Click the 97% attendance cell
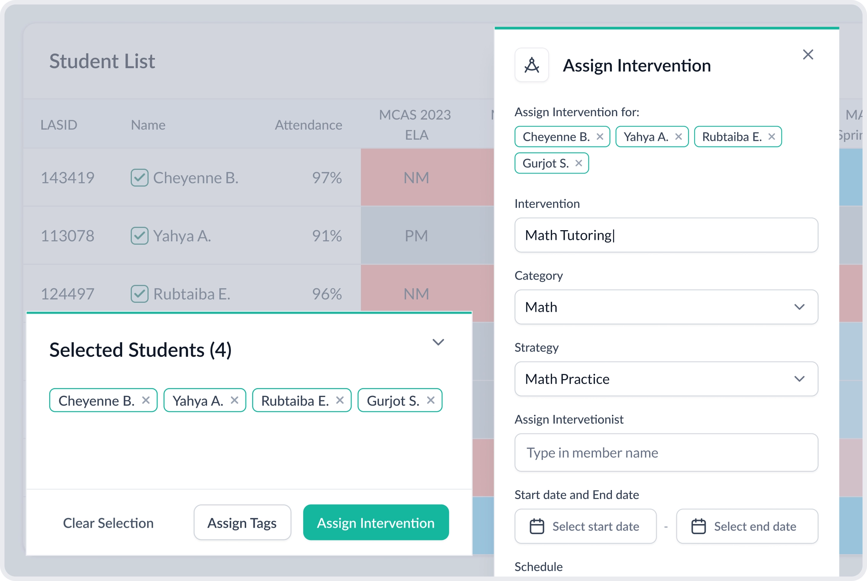This screenshot has height=581, width=867. click(327, 178)
